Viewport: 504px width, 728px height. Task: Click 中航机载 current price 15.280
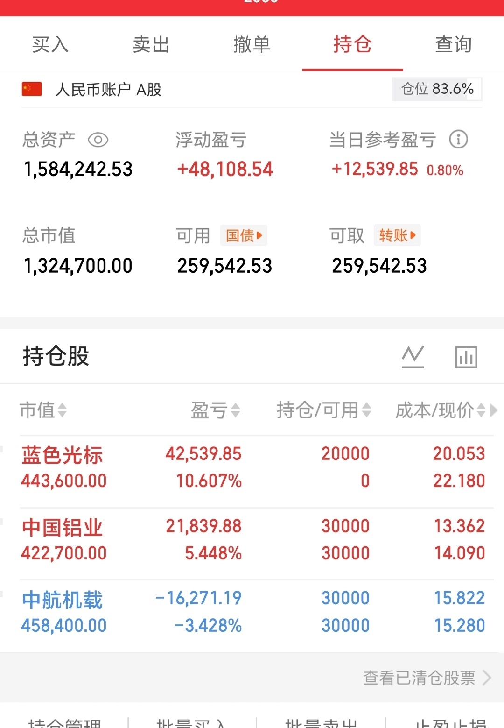(x=460, y=625)
